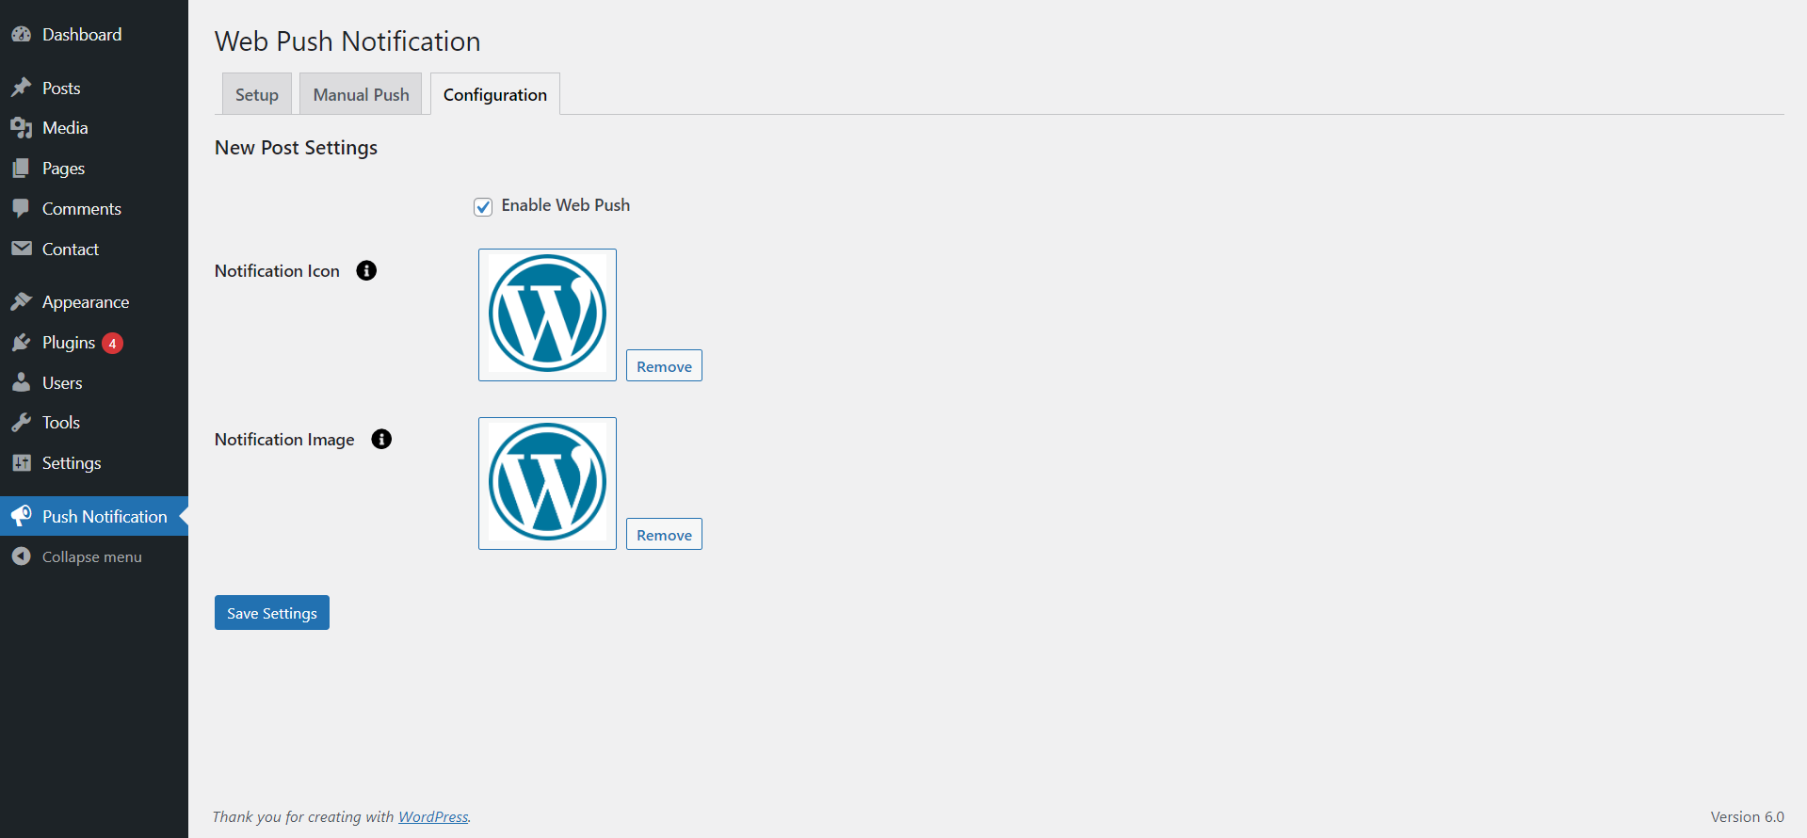The height and width of the screenshot is (838, 1807).
Task: Open the Comments menu label
Action: tap(82, 209)
